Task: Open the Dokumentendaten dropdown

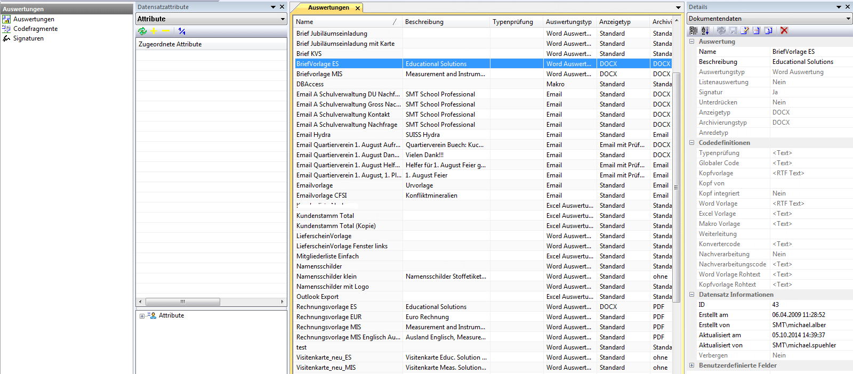Action: pyautogui.click(x=848, y=19)
